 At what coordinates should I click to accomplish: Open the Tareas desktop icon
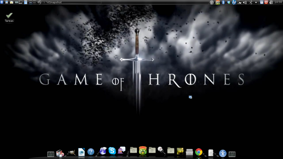tap(9, 18)
